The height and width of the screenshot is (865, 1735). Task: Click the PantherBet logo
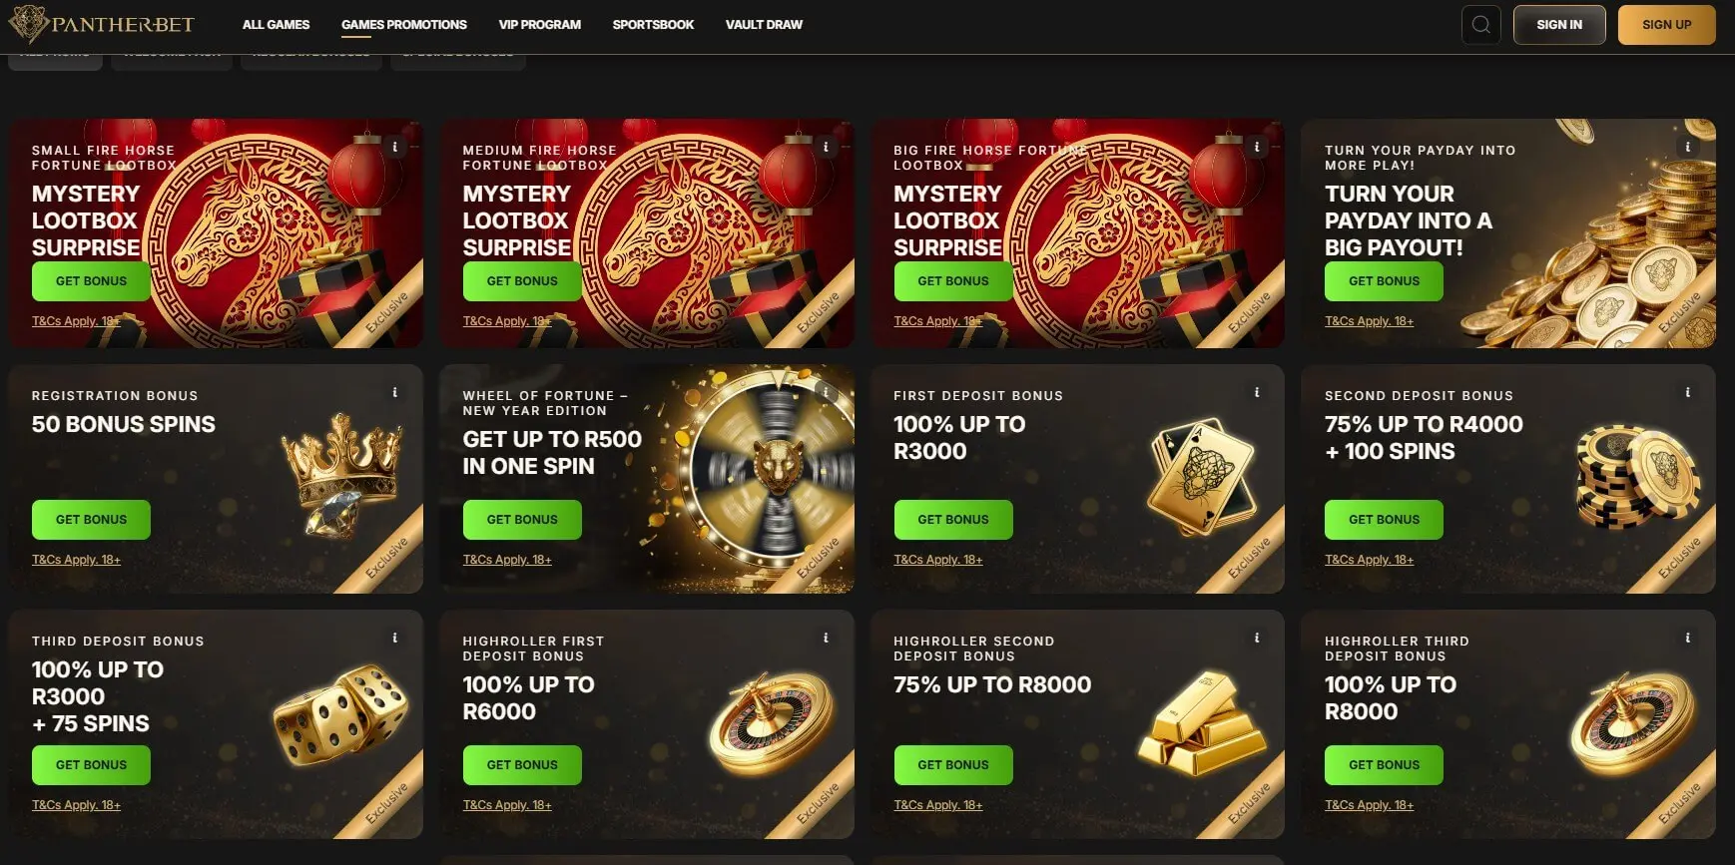point(102,24)
